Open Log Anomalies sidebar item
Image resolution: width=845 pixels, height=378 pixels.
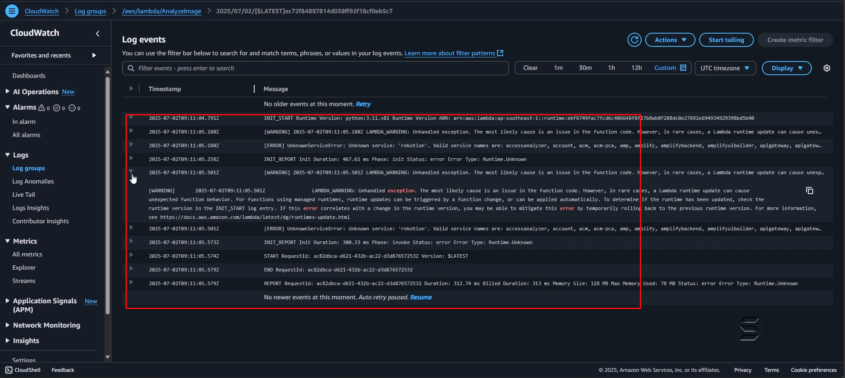pyautogui.click(x=33, y=181)
